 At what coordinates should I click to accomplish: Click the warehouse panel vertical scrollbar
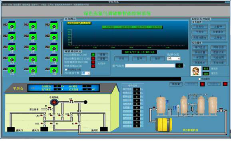tap(62, 47)
